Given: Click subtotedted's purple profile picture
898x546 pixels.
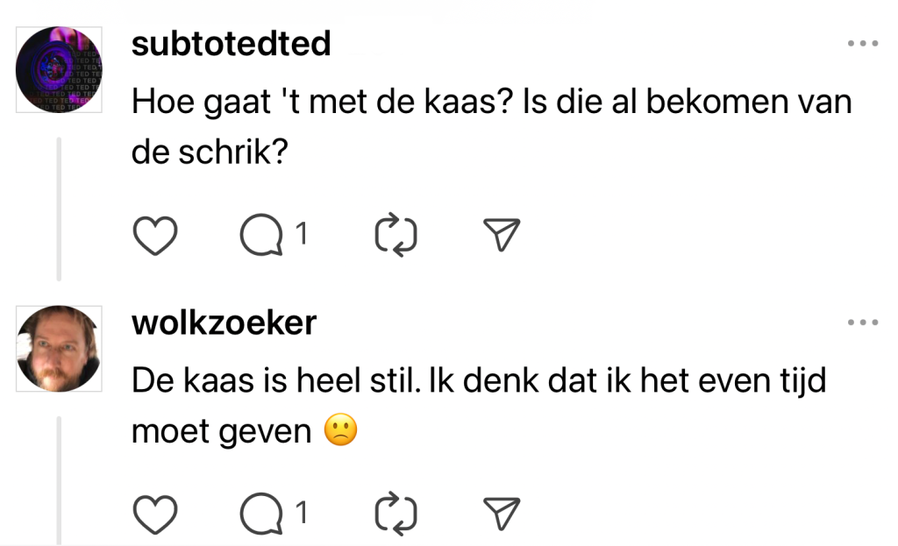Looking at the screenshot, I should pos(60,69).
